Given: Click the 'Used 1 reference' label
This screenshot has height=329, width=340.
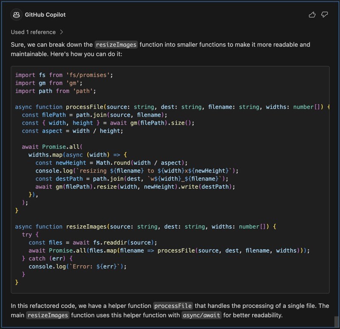Looking at the screenshot, I should (x=33, y=32).
